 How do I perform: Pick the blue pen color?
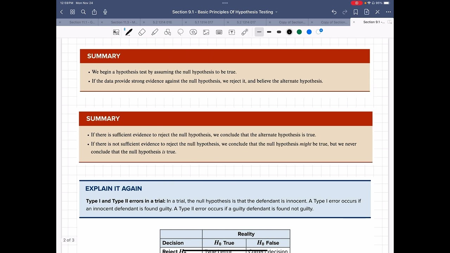[x=309, y=32]
